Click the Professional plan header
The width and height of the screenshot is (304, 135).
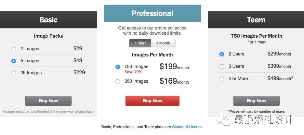click(x=152, y=14)
